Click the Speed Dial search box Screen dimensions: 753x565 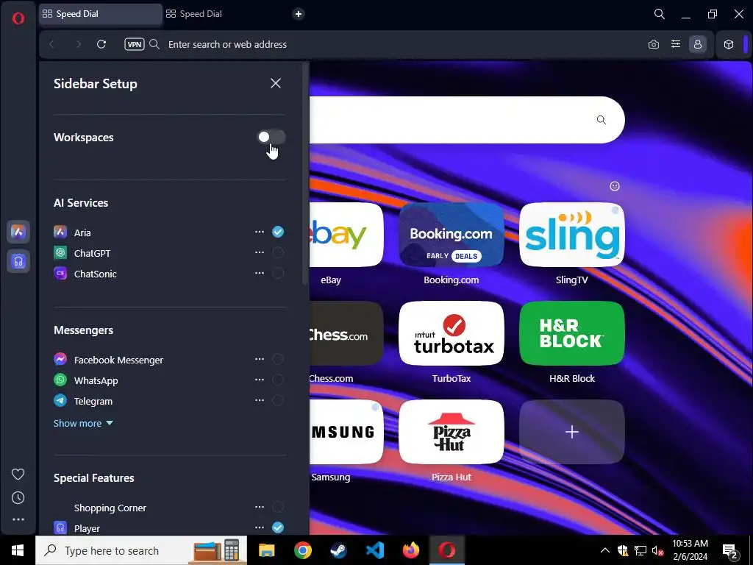pyautogui.click(x=467, y=120)
